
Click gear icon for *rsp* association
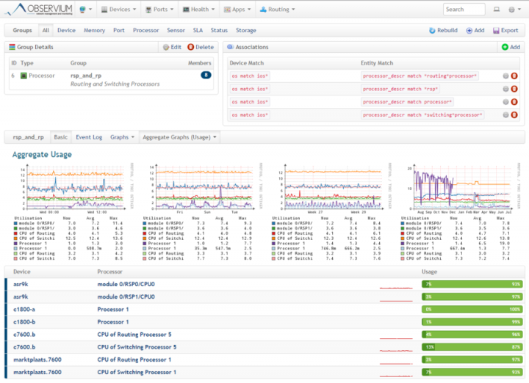click(505, 89)
